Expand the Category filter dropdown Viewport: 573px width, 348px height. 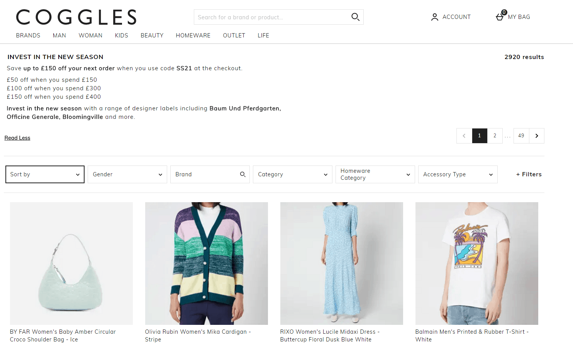[293, 174]
